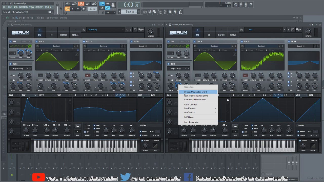
Task: Switch to the MATRIX tab in right Serum
Action: tap(221, 32)
